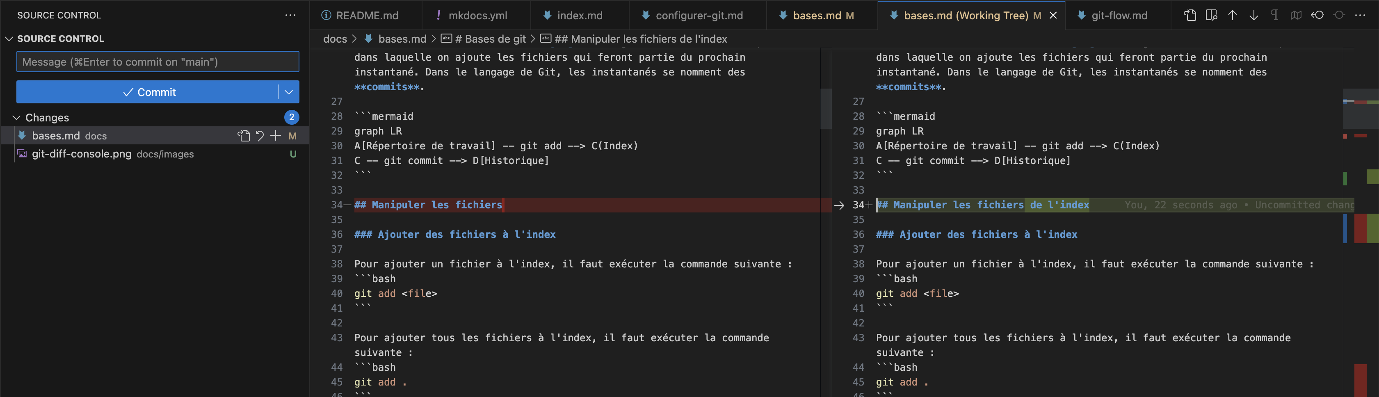Click the docs breadcrumb
This screenshot has width=1379, height=397.
(x=335, y=39)
